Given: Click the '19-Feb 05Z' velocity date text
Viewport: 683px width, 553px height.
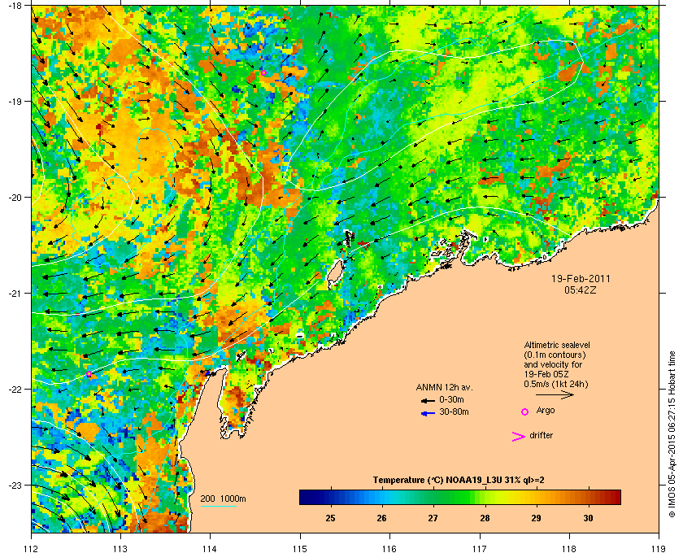Looking at the screenshot, I should [x=546, y=374].
